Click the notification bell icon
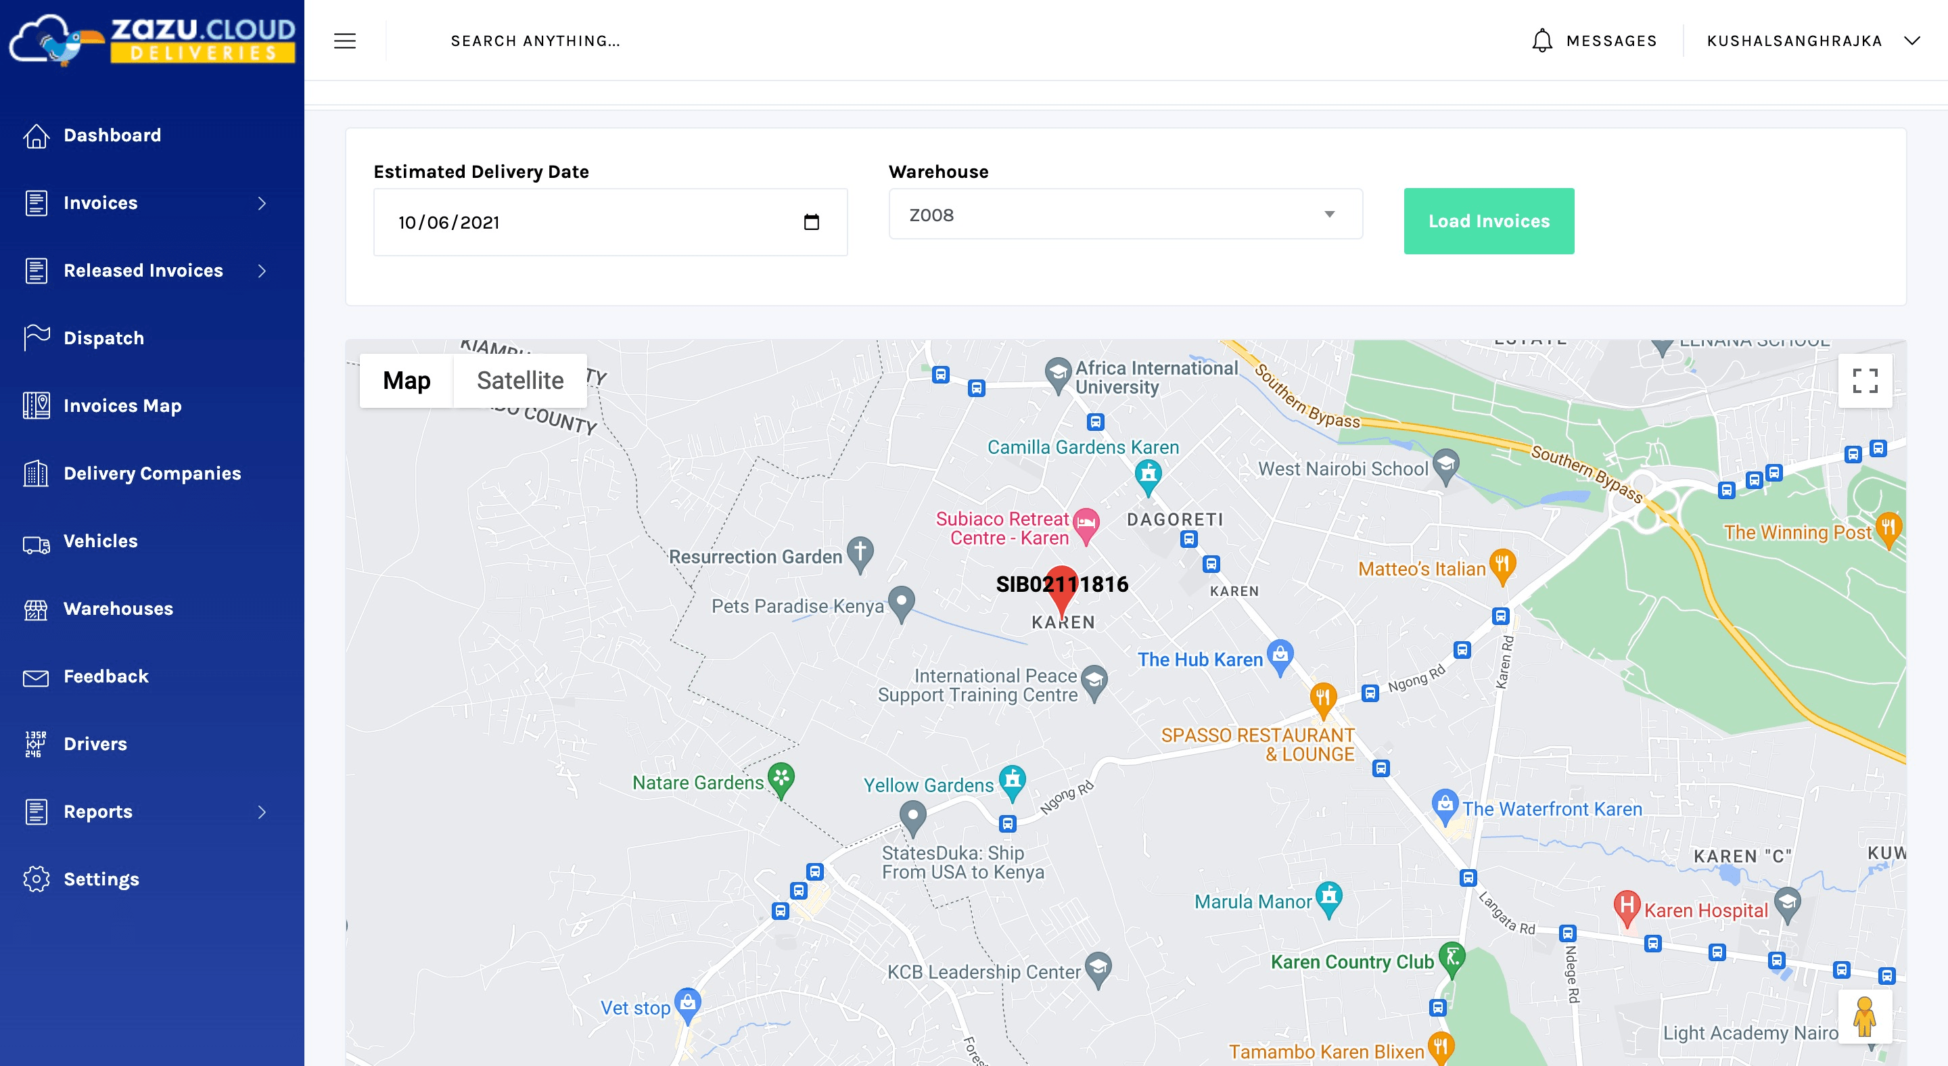Image resolution: width=1948 pixels, height=1066 pixels. point(1542,41)
